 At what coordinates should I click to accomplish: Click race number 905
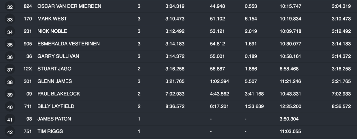tap(28, 44)
